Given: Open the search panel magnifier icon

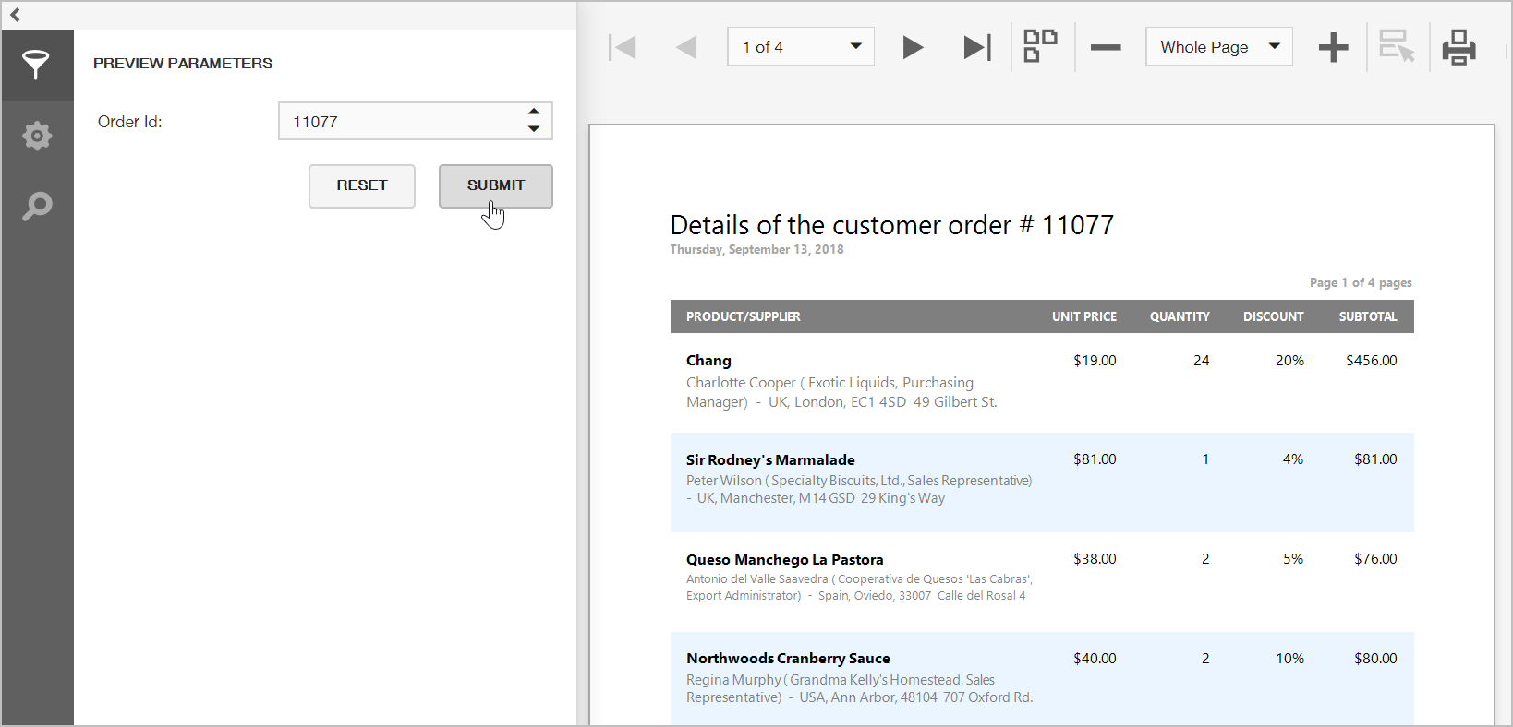Looking at the screenshot, I should coord(36,206).
